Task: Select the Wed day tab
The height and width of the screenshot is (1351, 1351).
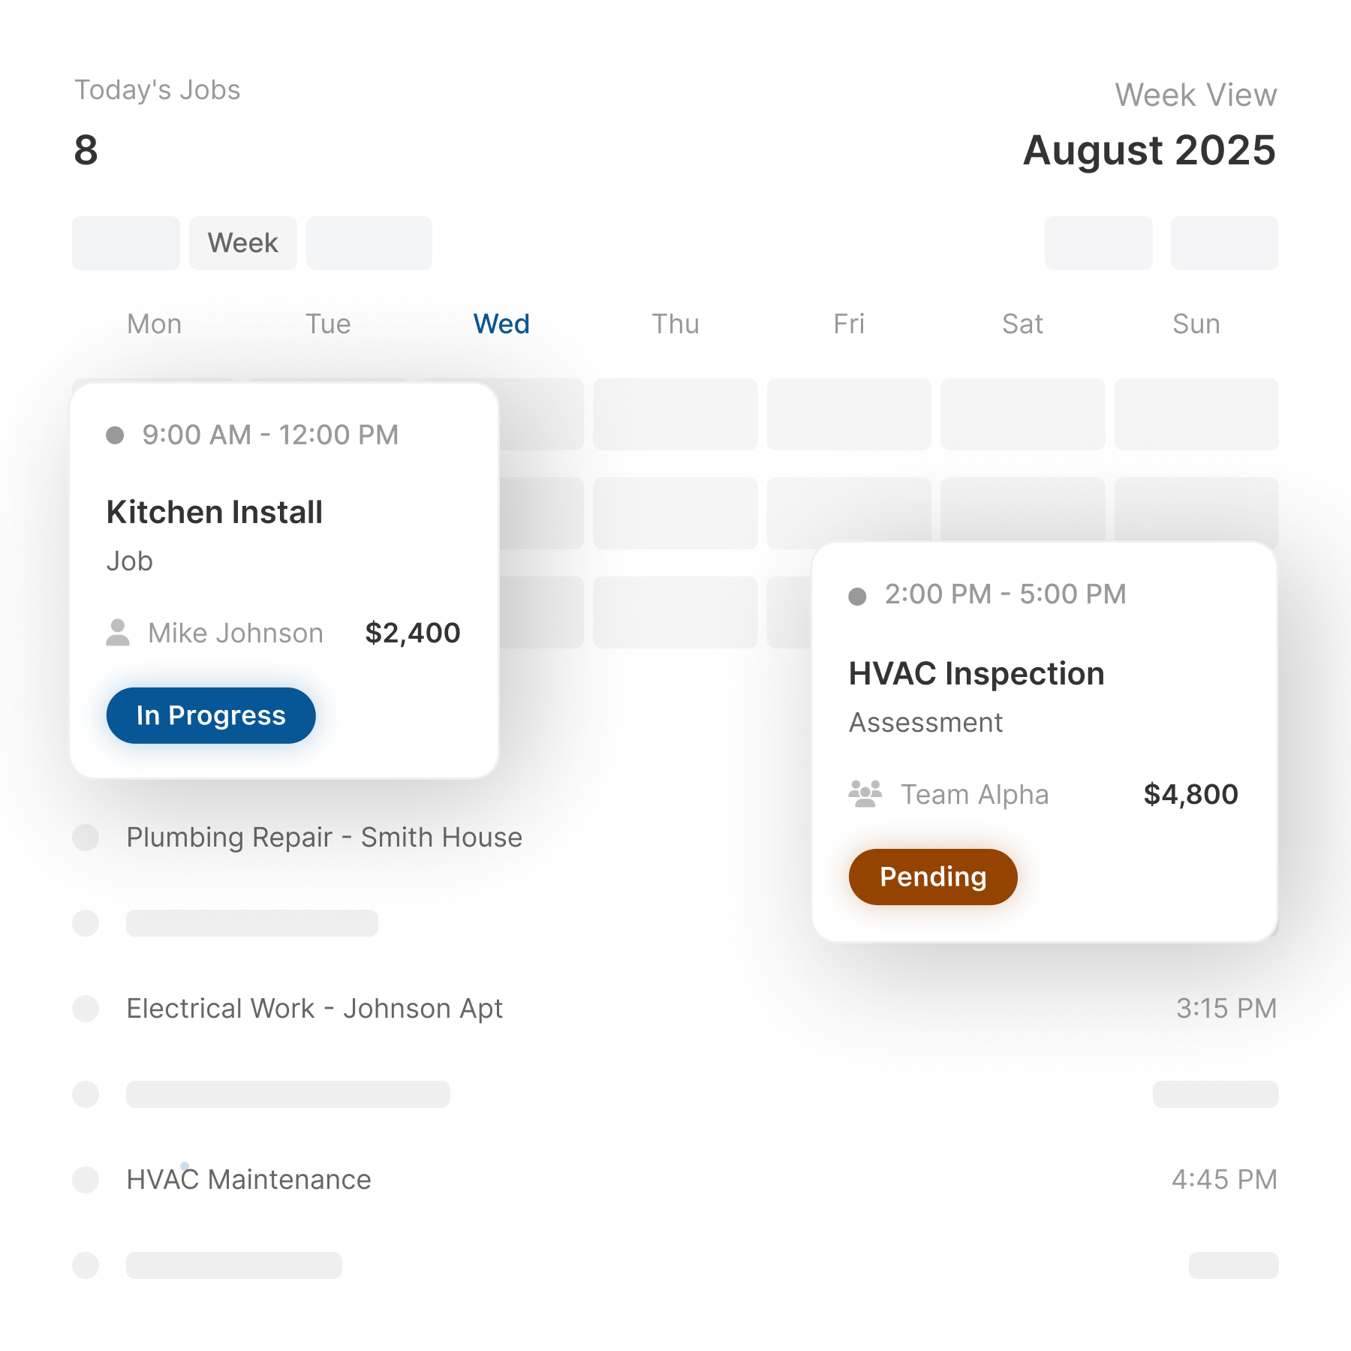Action: (501, 323)
